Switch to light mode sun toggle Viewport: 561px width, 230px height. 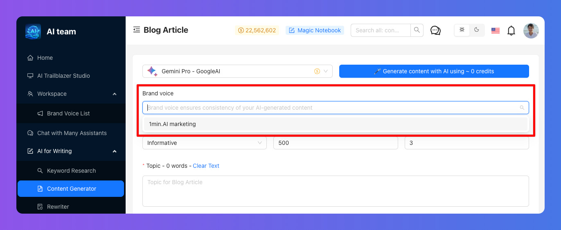click(462, 30)
